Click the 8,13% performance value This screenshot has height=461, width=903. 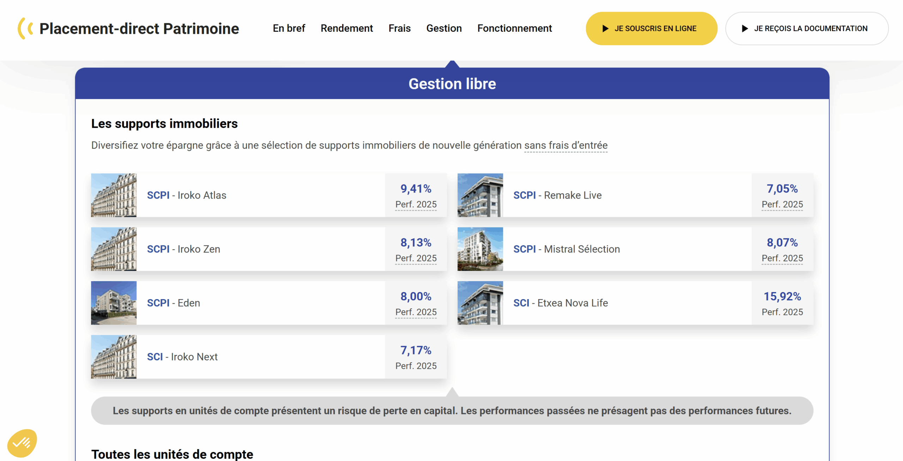416,243
